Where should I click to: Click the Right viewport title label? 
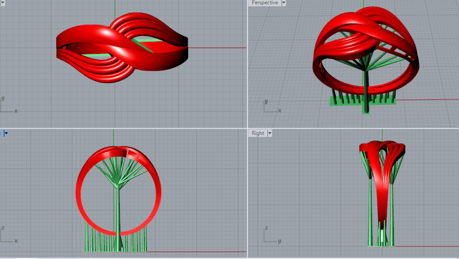(x=258, y=133)
